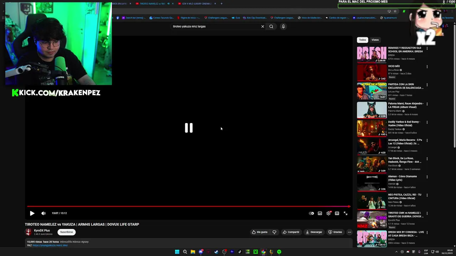Click the 'Descargar' download button
This screenshot has height=256, width=456.
coord(314,232)
